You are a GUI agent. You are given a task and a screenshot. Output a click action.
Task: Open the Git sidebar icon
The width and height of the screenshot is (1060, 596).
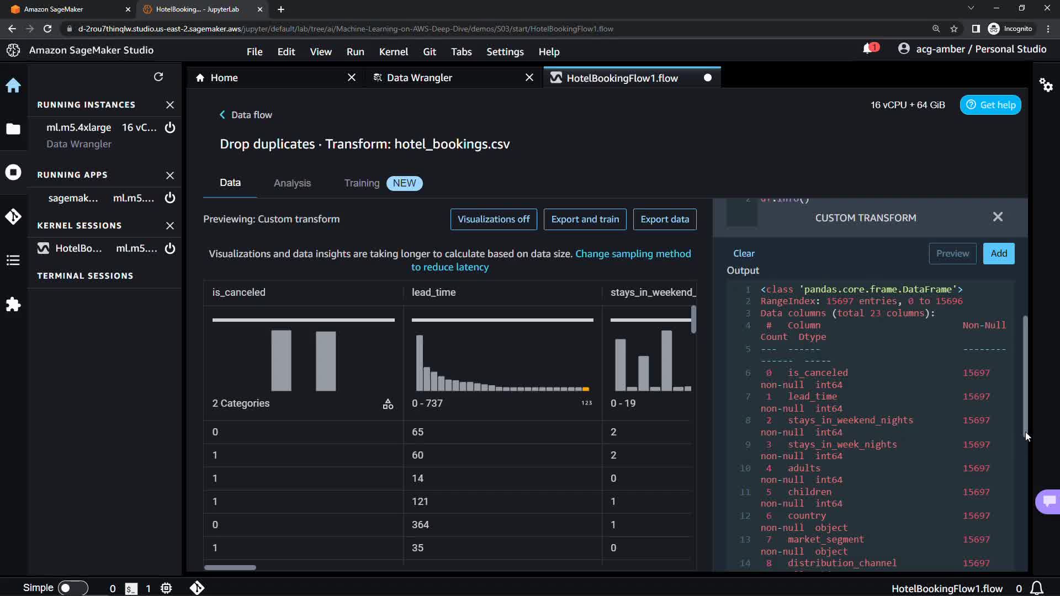click(13, 216)
